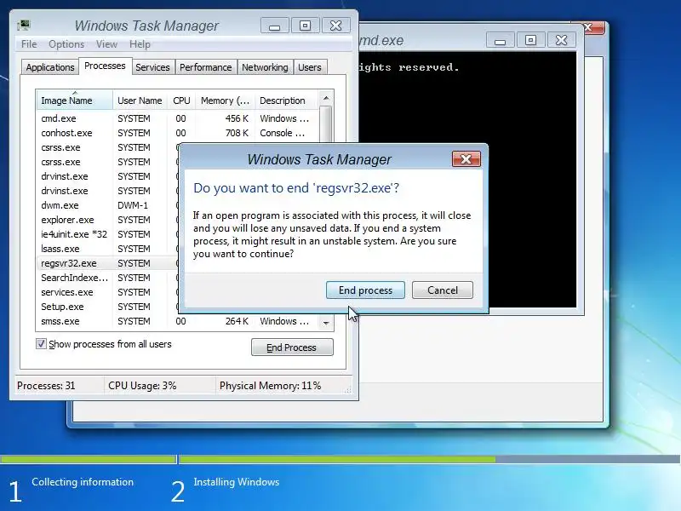Click process list scroll up arrow
Image resolution: width=681 pixels, height=511 pixels.
[326, 99]
